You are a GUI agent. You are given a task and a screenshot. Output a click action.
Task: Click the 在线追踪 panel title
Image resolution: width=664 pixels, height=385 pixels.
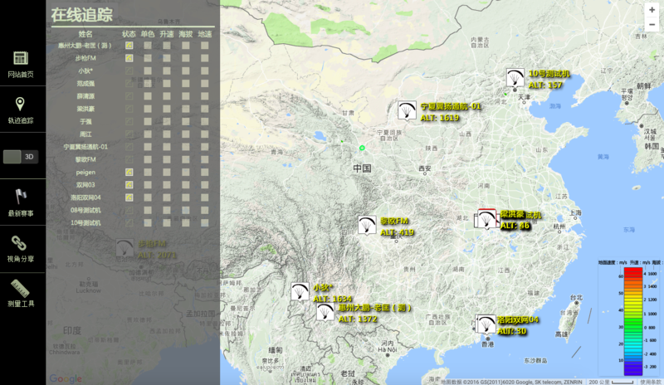tap(81, 14)
